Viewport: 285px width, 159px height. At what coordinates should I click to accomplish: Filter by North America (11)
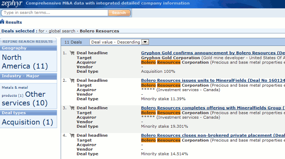coord(25,62)
